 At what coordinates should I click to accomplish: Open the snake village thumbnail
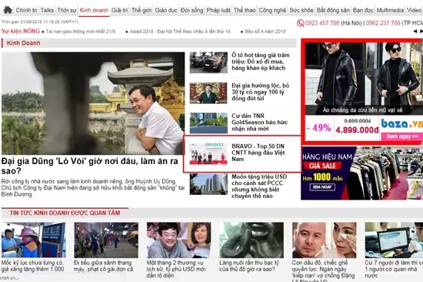[x=251, y=240]
